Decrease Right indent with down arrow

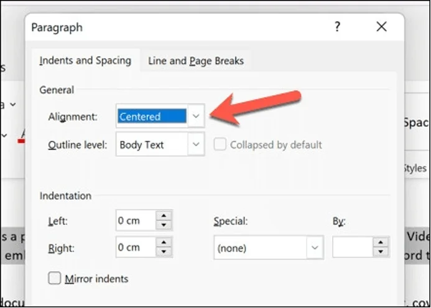[x=164, y=252]
